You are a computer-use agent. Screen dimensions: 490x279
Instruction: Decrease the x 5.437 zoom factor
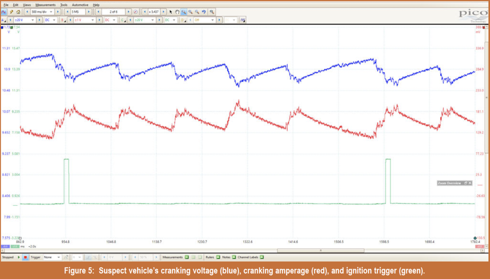[x=145, y=12]
